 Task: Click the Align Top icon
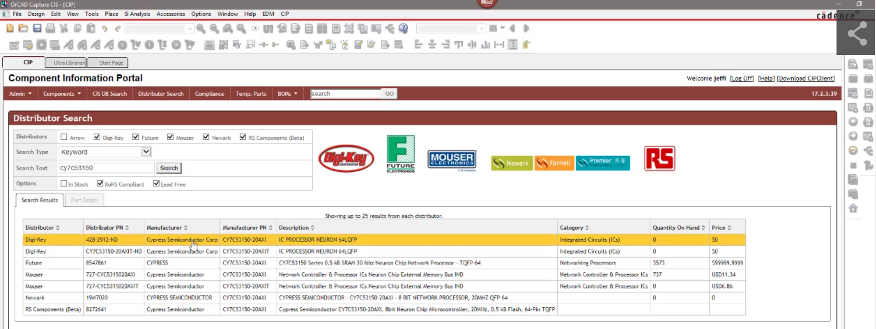point(459,45)
